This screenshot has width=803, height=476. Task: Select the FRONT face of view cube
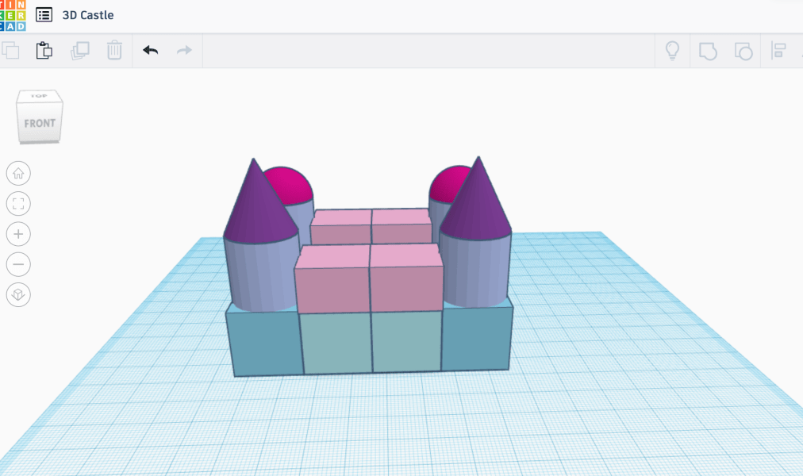pos(40,124)
